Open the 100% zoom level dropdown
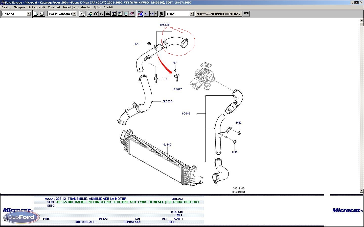Image resolution: width=364 pixels, height=227 pixels. 191,14
